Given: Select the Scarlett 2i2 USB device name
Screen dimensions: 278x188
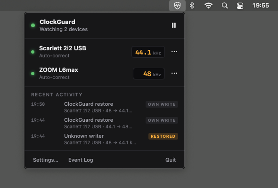Looking at the screenshot, I should 63,48.
